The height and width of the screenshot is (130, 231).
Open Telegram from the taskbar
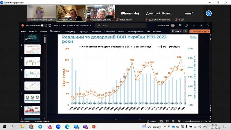tap(40, 127)
